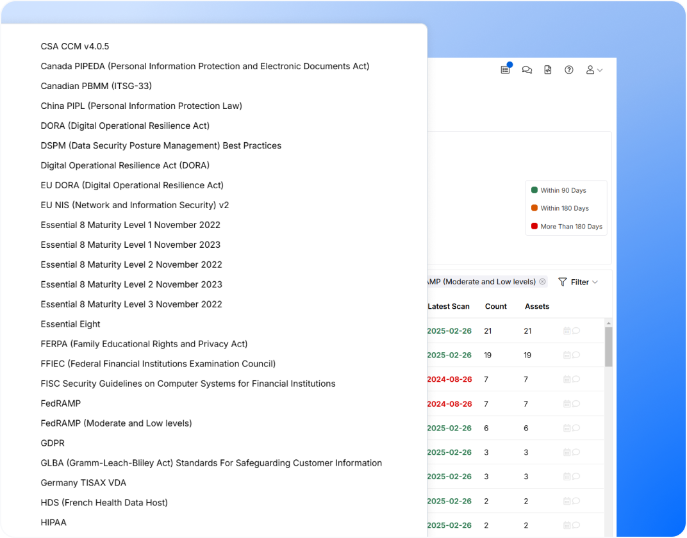Pick Essential 8 Maturity Level 3 November 2022
687x538 pixels.
click(x=131, y=304)
